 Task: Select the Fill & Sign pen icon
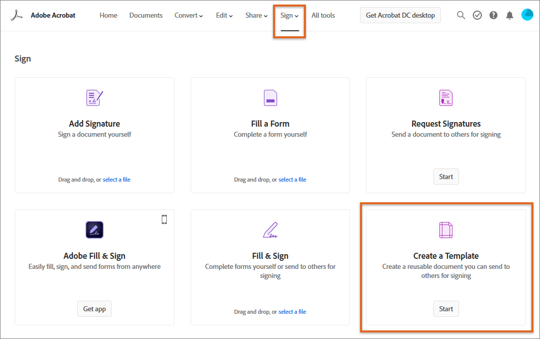(x=270, y=230)
